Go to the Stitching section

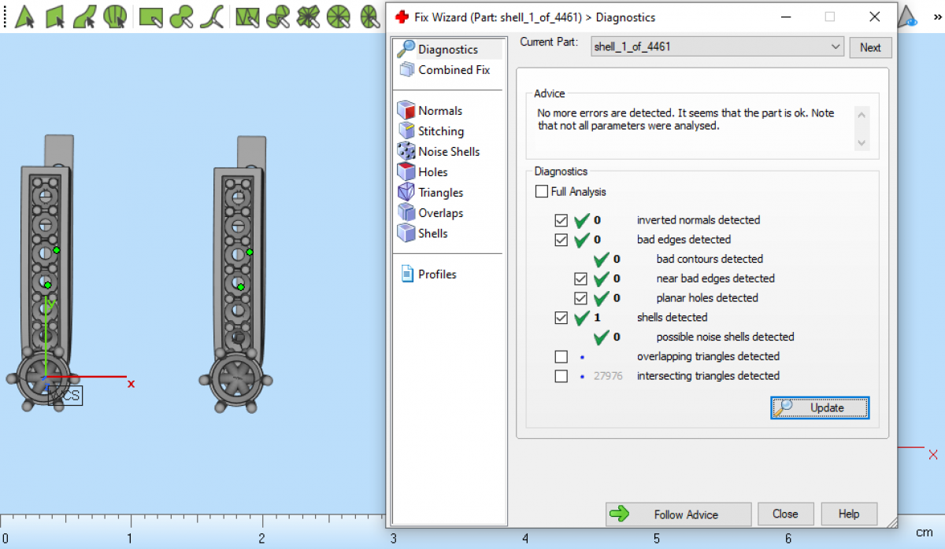pyautogui.click(x=440, y=131)
